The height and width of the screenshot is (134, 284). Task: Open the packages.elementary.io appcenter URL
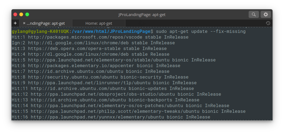pyautogui.click(x=81, y=66)
